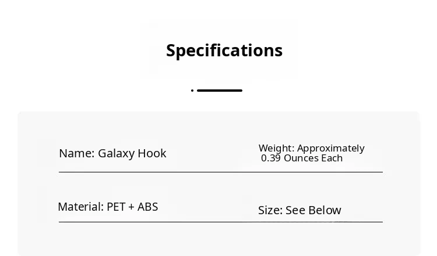Viewport: 437px width, 256px height.
Task: Click the divider line under Galaxy Hook row
Action: click(x=220, y=172)
